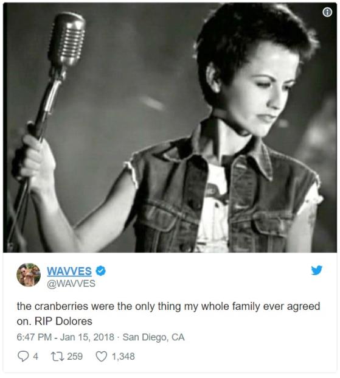340x378 pixels.
Task: Click the Jan 15, 2018 date
Action: (87, 337)
